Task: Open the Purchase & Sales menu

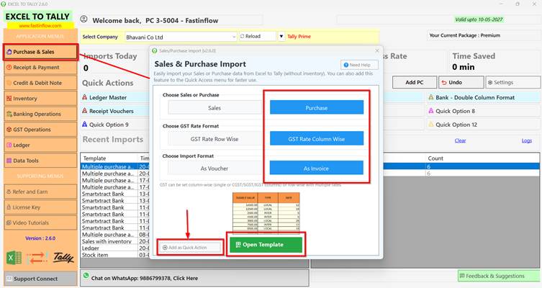Action: tap(40, 52)
